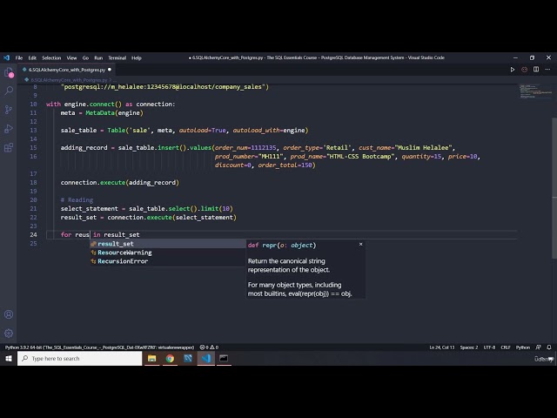This screenshot has width=557, height=418.
Task: Open the Run menu
Action: (x=98, y=57)
